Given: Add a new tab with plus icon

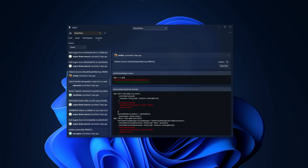Looking at the screenshot, I should 105,33.
